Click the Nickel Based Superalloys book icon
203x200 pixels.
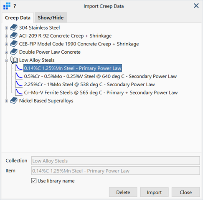[x=14, y=101]
